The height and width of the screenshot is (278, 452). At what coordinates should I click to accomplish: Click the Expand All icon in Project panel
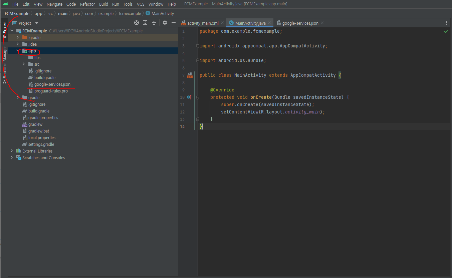145,23
